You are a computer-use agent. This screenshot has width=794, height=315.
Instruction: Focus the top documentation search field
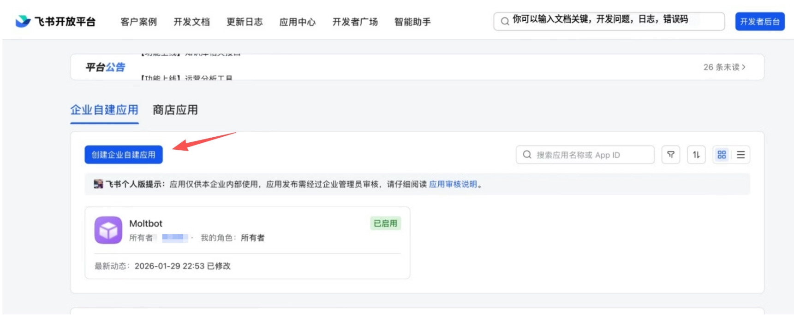coord(609,21)
